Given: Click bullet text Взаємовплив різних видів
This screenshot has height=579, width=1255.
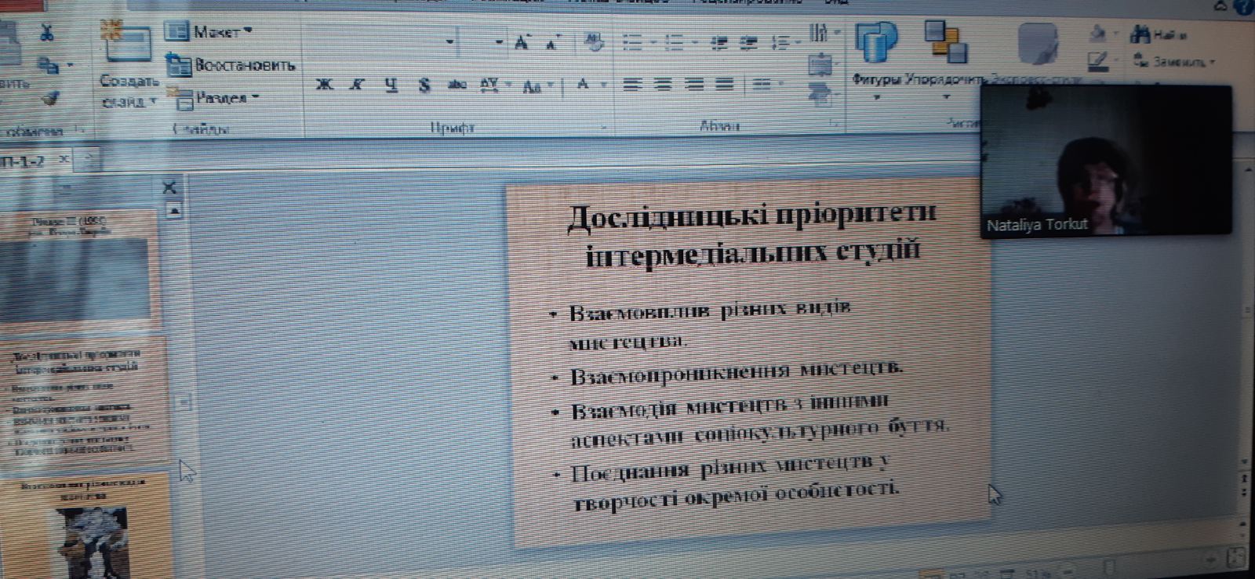Looking at the screenshot, I should (711, 309).
